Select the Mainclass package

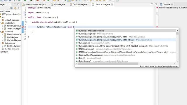tap(7, 32)
